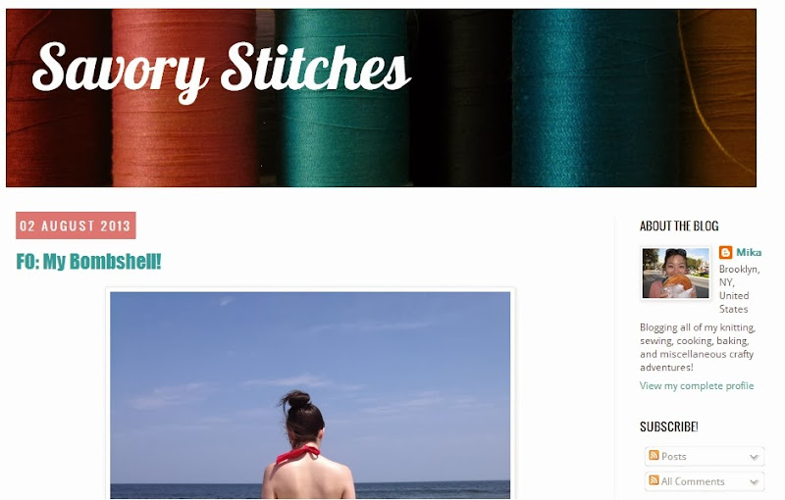Open the All Comments subscribe label
Image resolution: width=785 pixels, height=500 pixels.
(x=693, y=481)
